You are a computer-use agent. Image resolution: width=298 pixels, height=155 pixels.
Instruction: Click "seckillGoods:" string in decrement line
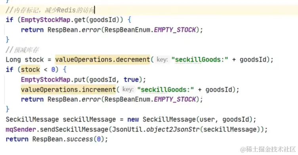pos(200,60)
